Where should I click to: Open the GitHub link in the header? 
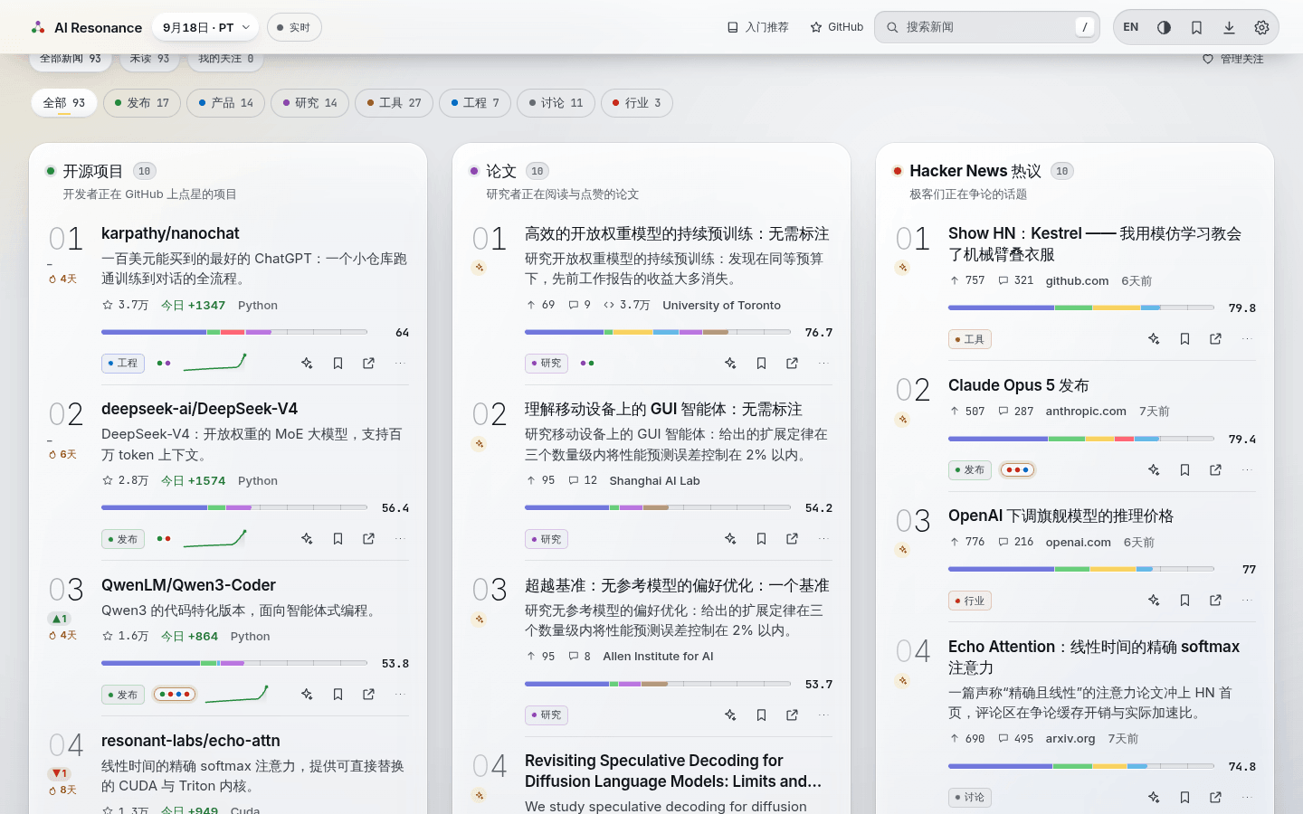tap(837, 27)
